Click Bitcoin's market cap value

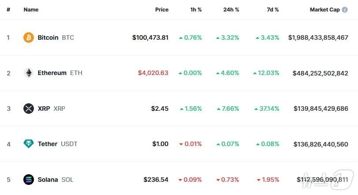(318, 37)
